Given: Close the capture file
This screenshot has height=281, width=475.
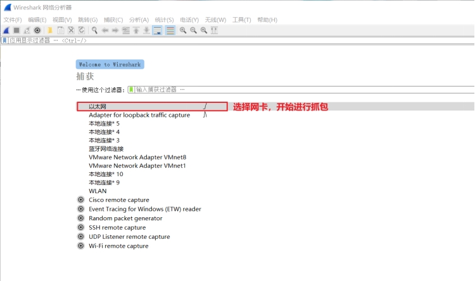Looking at the screenshot, I should 71,30.
